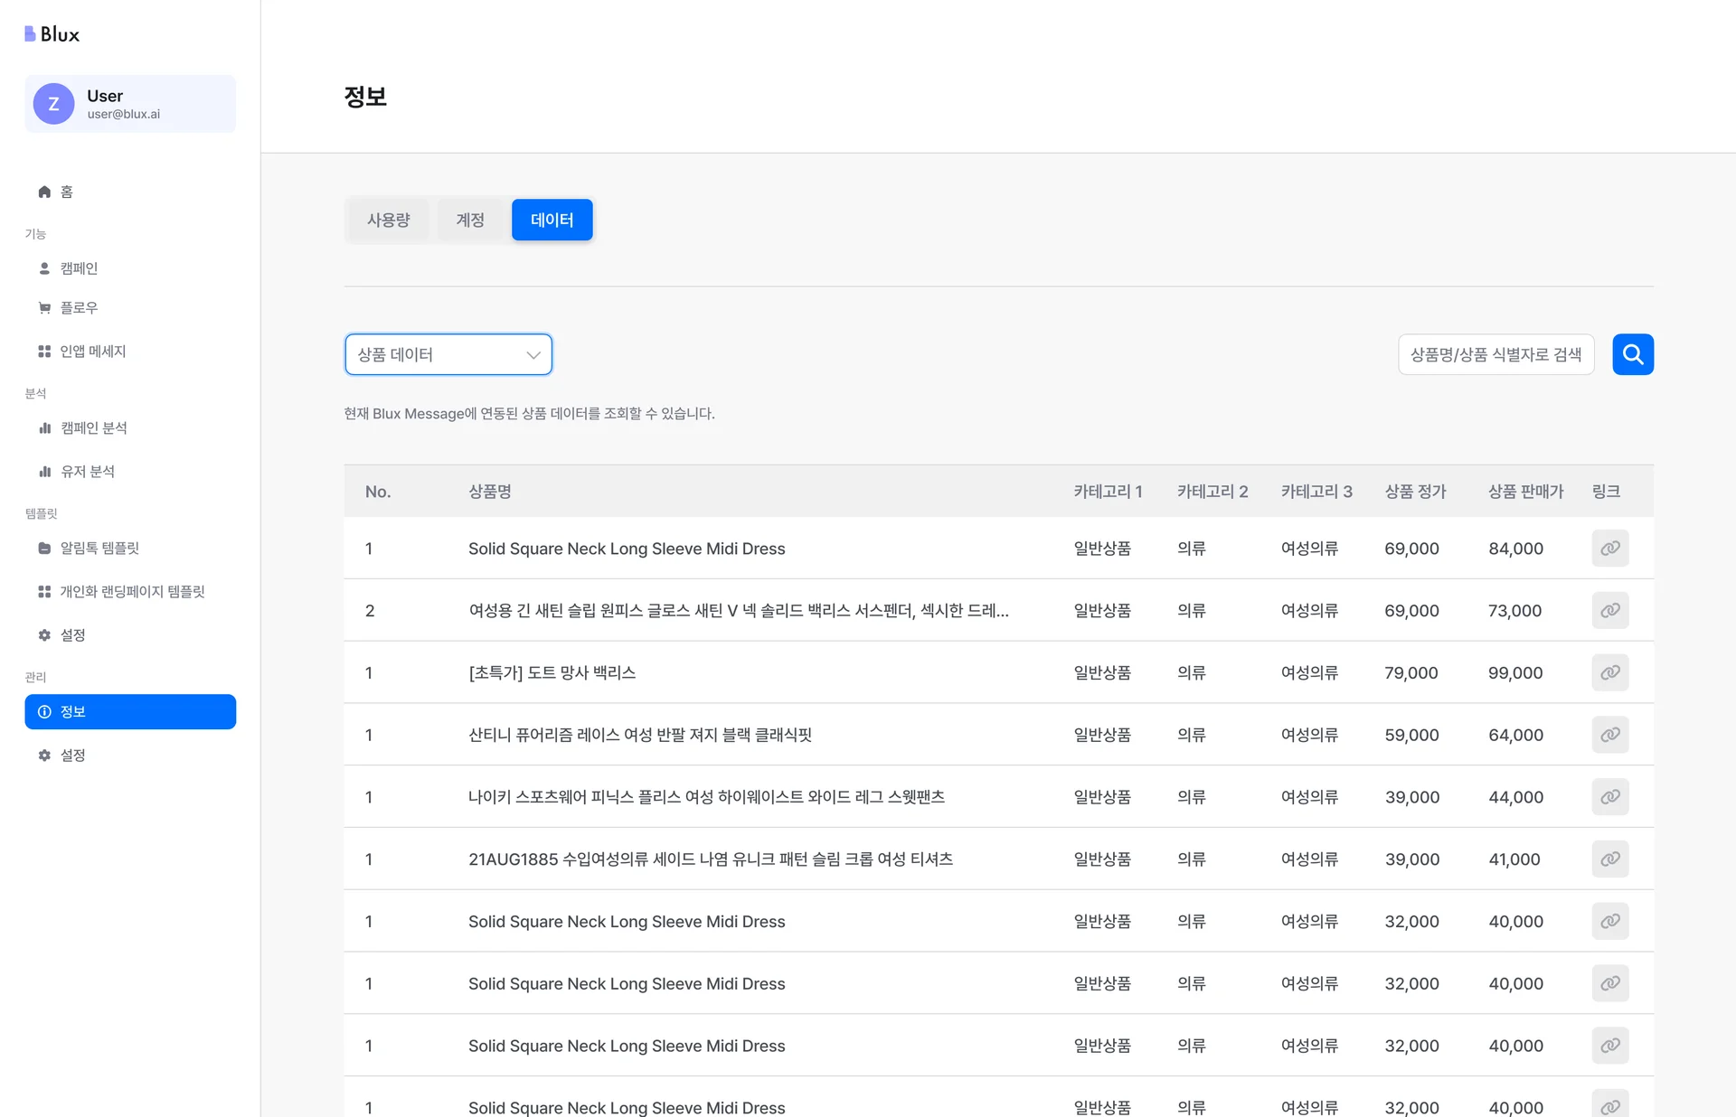Open 알림톡 템플릿 in sidebar

tap(99, 549)
